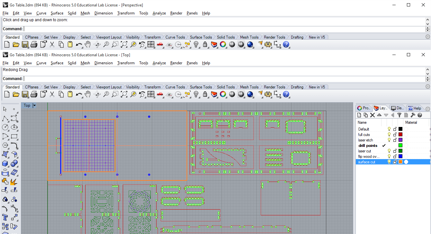Switch to Help tab in side panel
Image resolution: width=431 pixels, height=234 pixels.
point(415,108)
